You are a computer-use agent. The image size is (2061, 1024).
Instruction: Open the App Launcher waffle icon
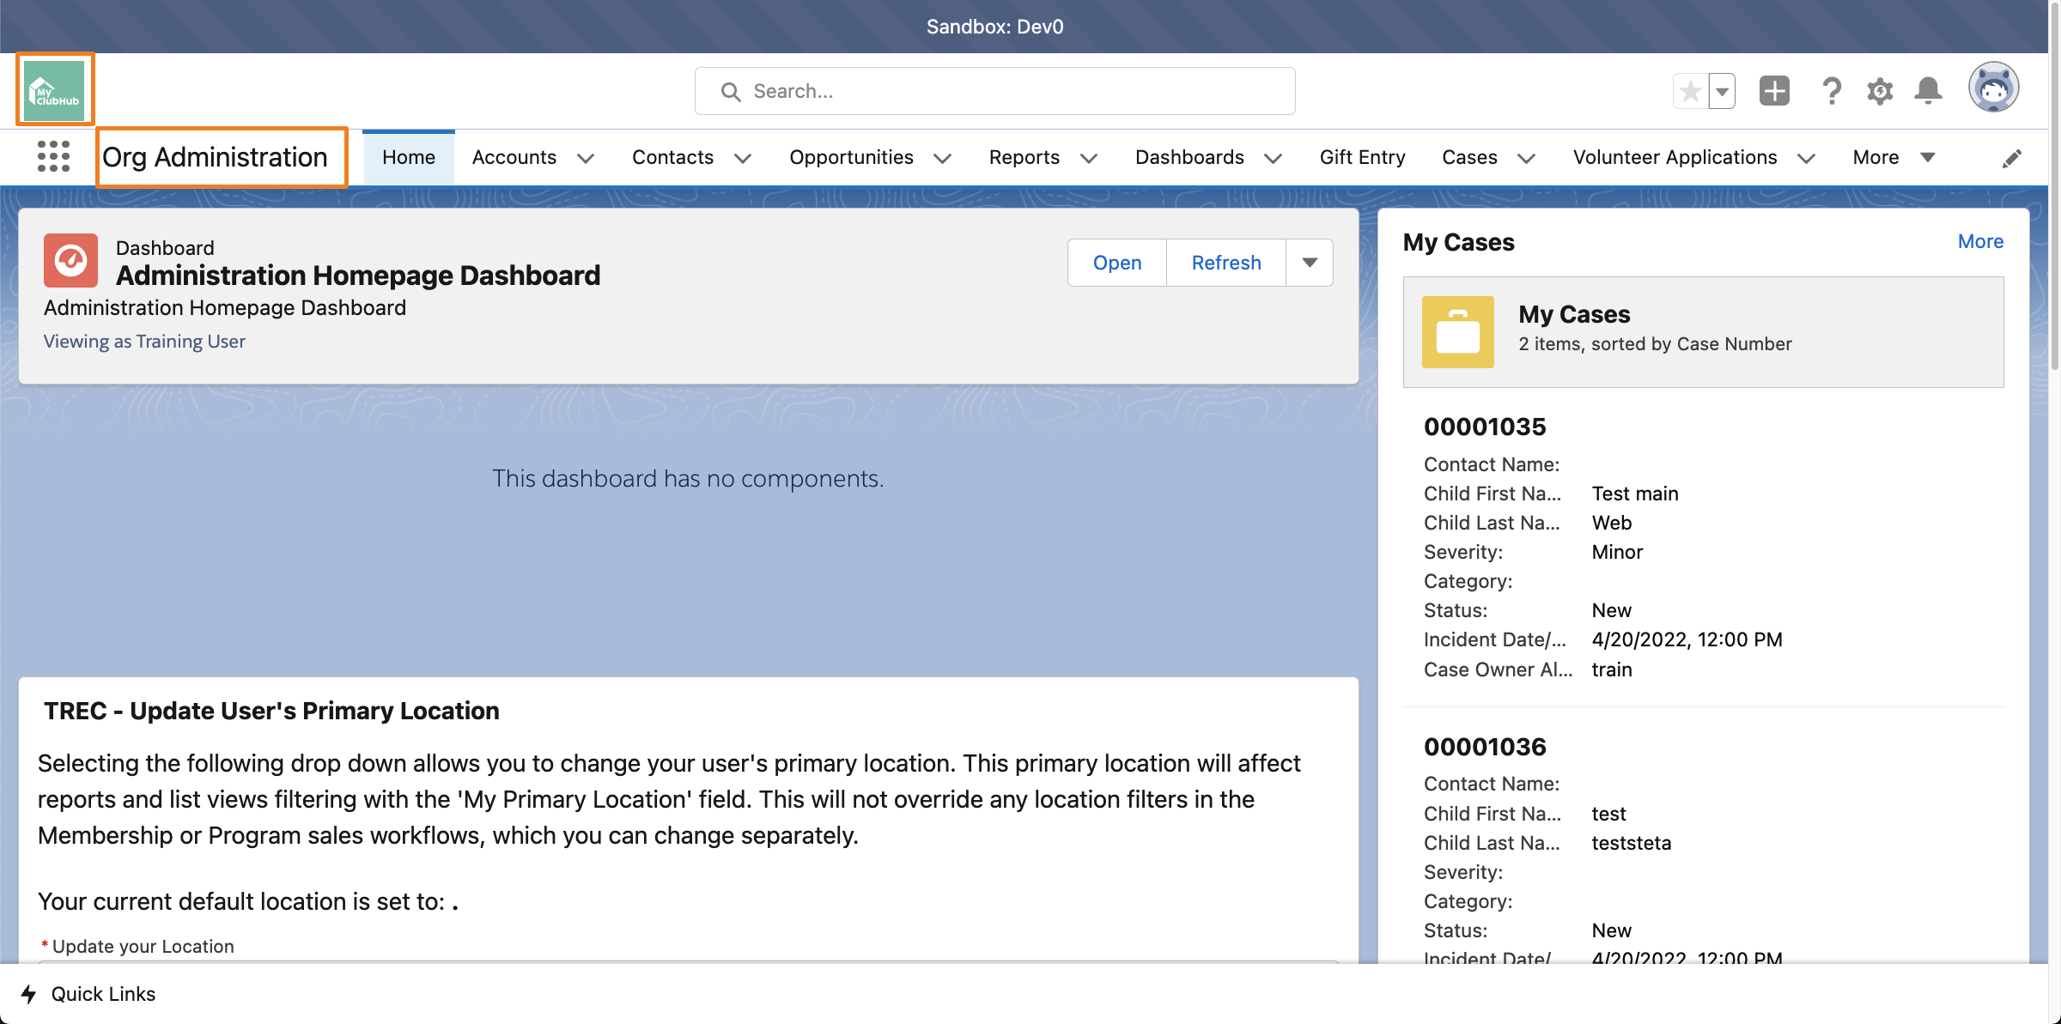[x=53, y=156]
